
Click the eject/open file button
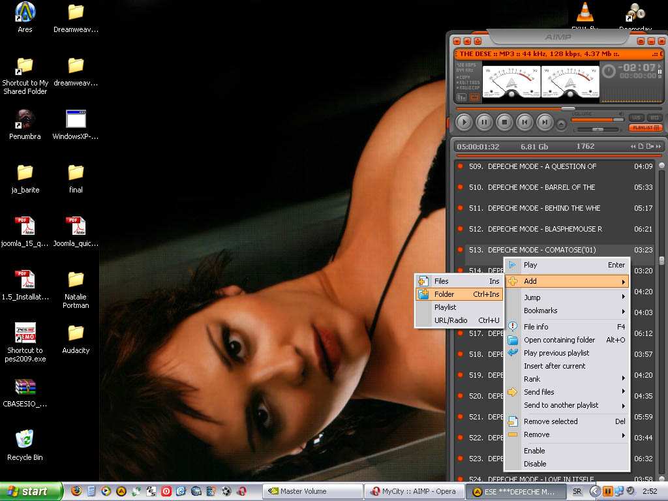click(x=562, y=123)
